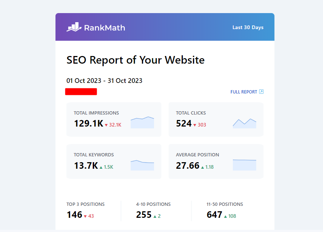The image size is (323, 232).
Task: Click the TOP 3 POSITIONS label
Action: pyautogui.click(x=85, y=204)
